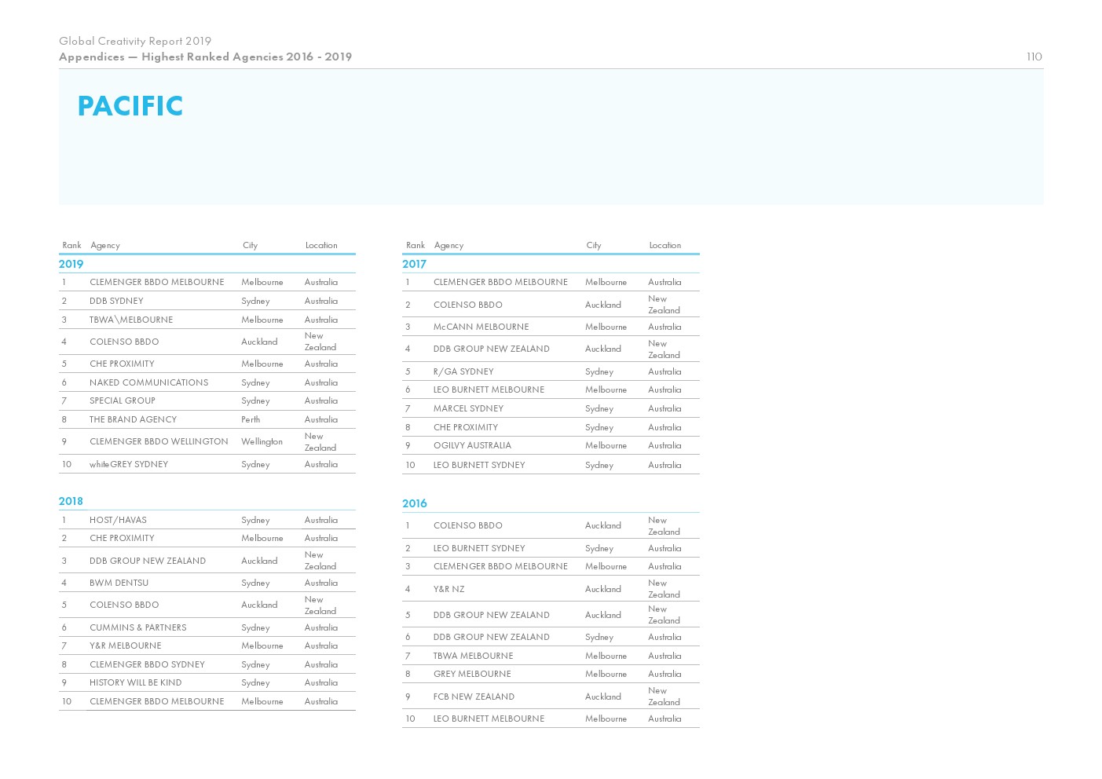Select the Y&R MELBOURNE agency name
The height and width of the screenshot is (779, 1102).
pyautogui.click(x=126, y=646)
